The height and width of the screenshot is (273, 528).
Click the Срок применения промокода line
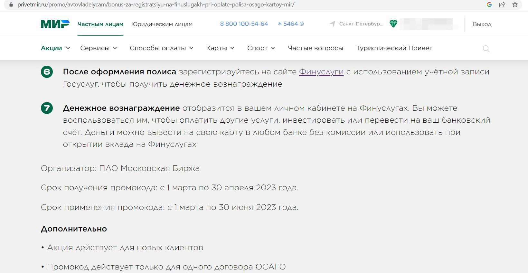[170, 207]
